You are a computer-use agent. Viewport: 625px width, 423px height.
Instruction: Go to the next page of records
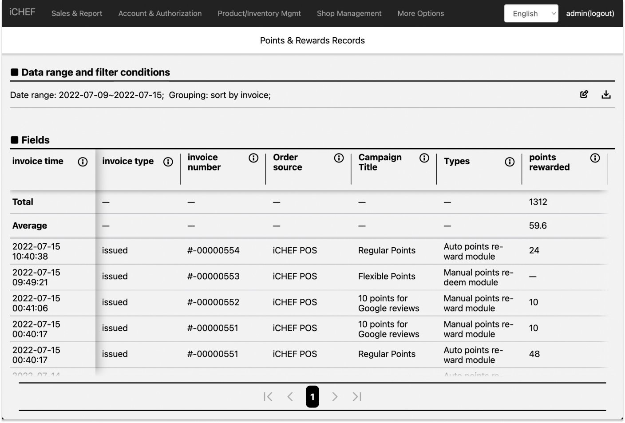(x=335, y=396)
